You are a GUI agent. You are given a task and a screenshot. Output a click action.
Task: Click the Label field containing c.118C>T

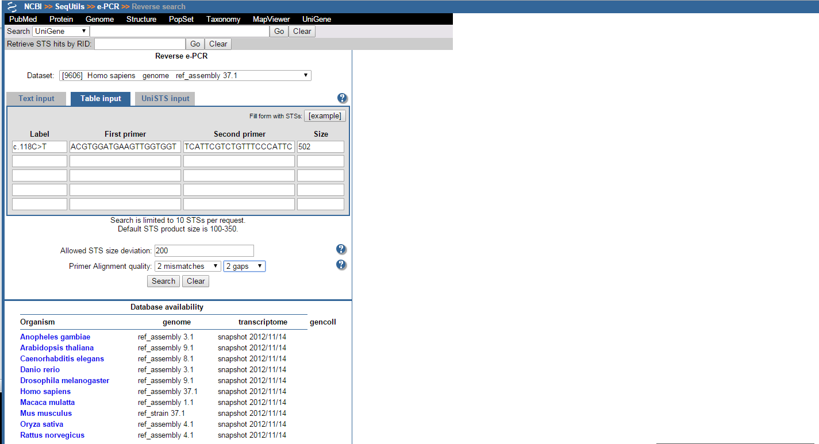[40, 147]
